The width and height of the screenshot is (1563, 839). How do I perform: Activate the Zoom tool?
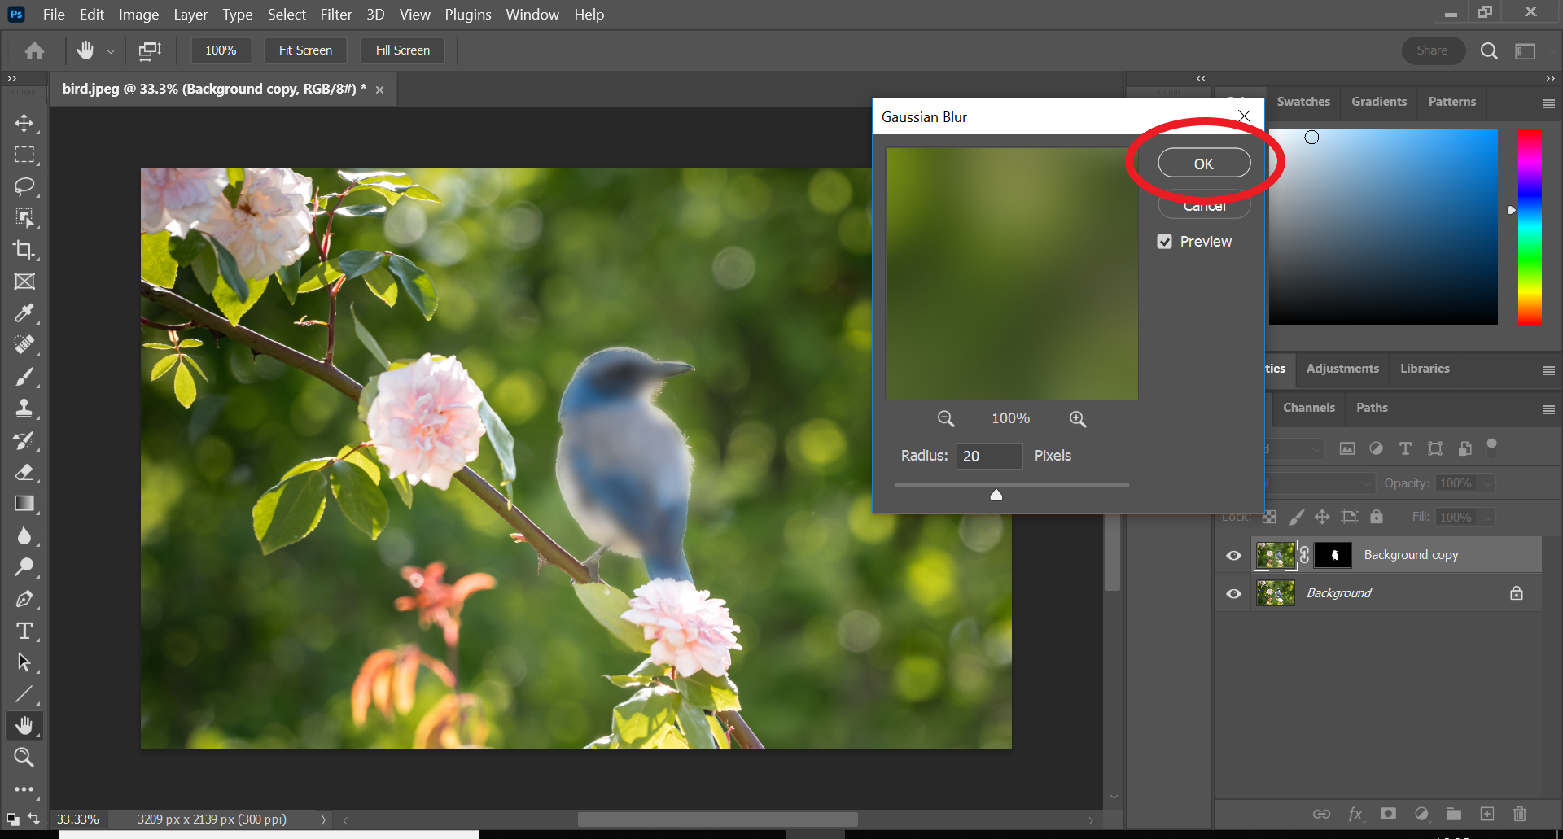pos(24,758)
